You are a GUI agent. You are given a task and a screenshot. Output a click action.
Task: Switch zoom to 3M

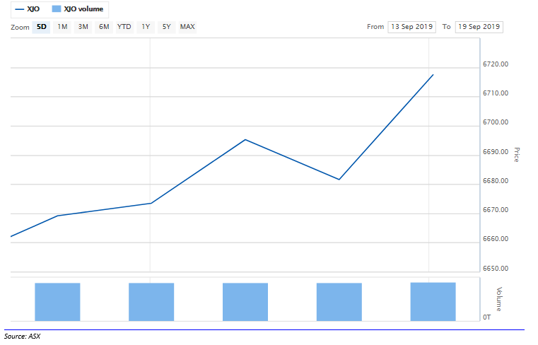click(83, 27)
